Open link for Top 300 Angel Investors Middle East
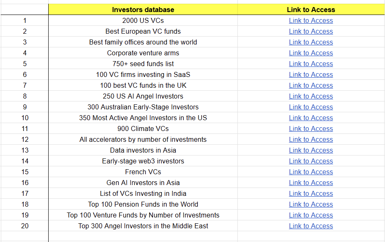 311,226
